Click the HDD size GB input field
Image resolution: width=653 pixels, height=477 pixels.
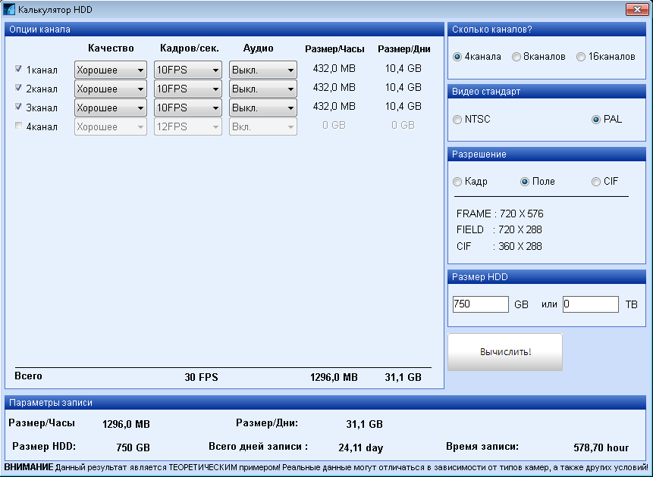pos(481,304)
